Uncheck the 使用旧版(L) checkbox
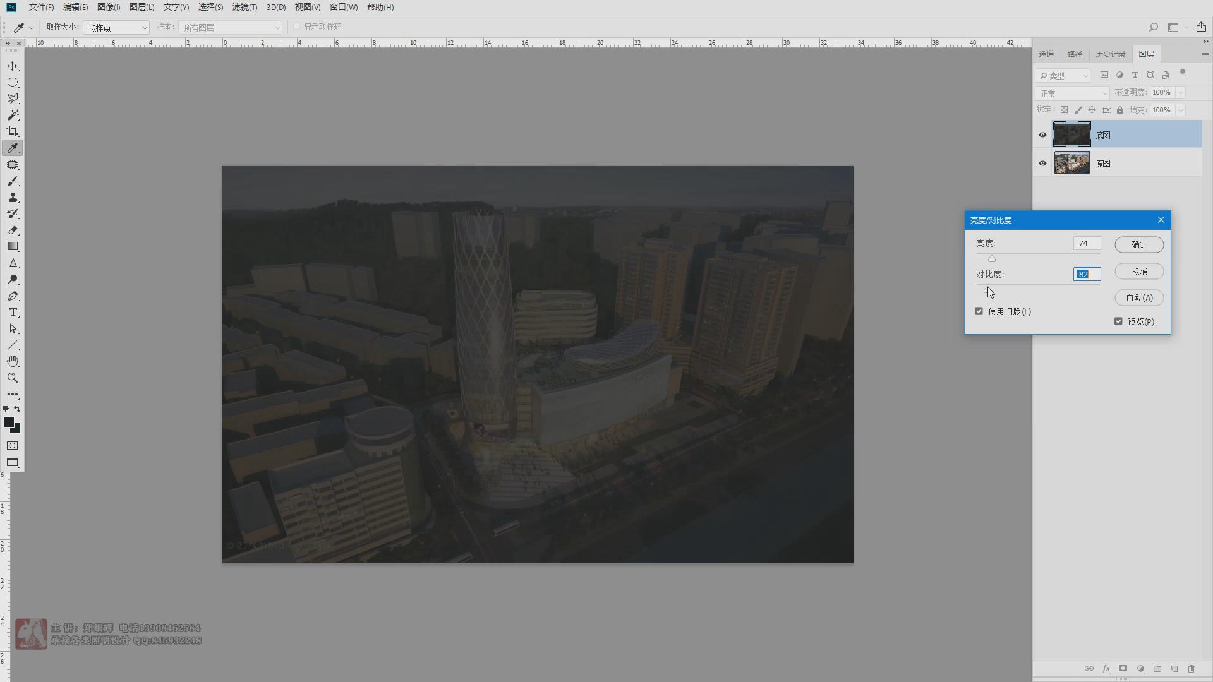The height and width of the screenshot is (682, 1213). pyautogui.click(x=979, y=311)
